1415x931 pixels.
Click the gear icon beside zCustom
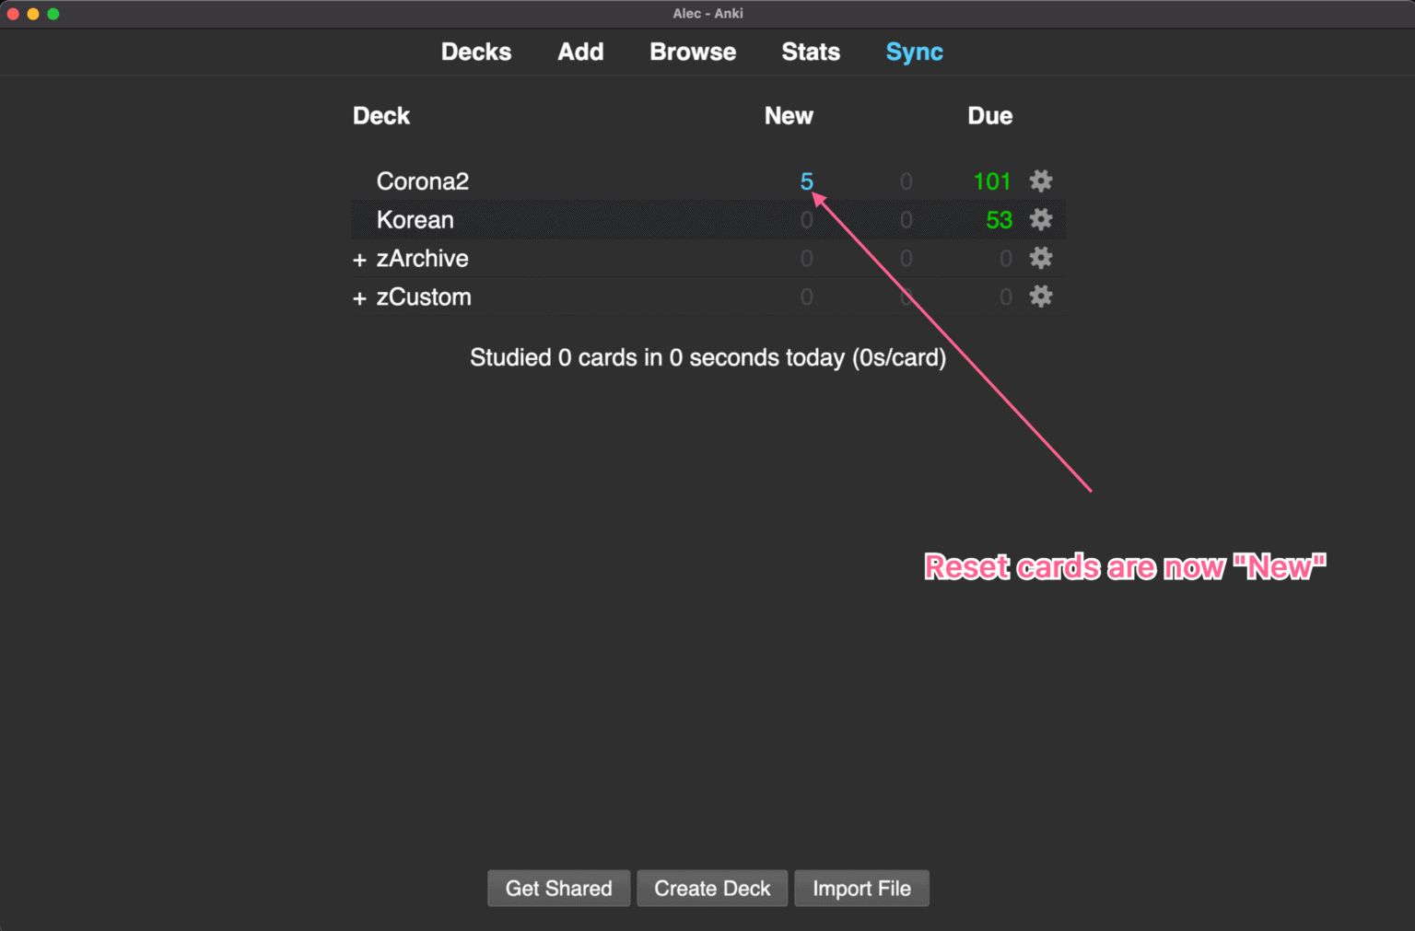pyautogui.click(x=1040, y=297)
